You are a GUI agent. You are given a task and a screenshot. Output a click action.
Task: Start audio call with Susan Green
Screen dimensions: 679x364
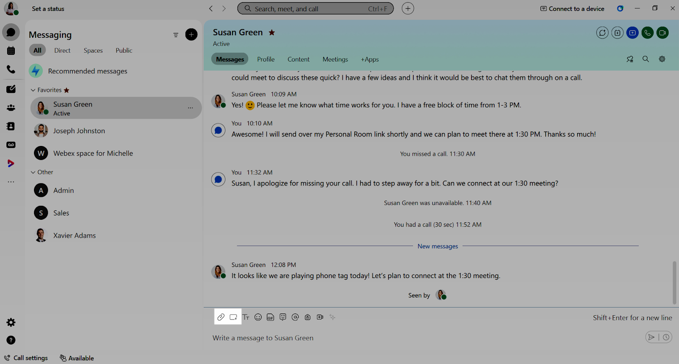(x=648, y=33)
